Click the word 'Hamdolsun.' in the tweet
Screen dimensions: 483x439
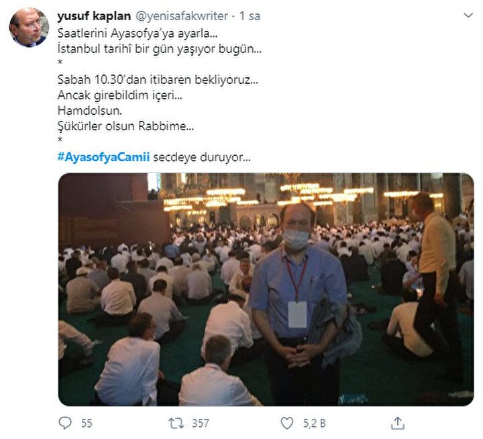click(x=90, y=111)
